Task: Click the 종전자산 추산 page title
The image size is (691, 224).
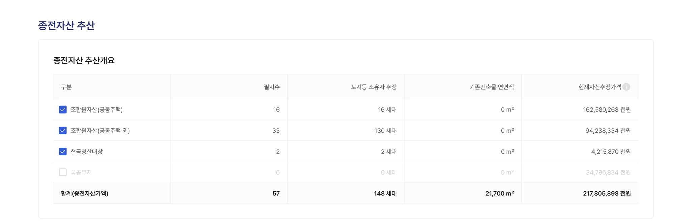Action: coord(66,25)
